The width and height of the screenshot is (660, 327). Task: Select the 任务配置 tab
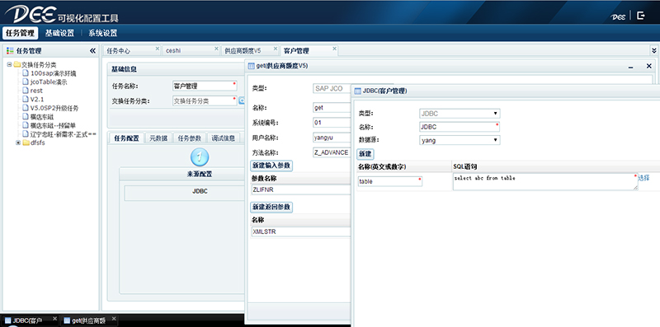(127, 138)
